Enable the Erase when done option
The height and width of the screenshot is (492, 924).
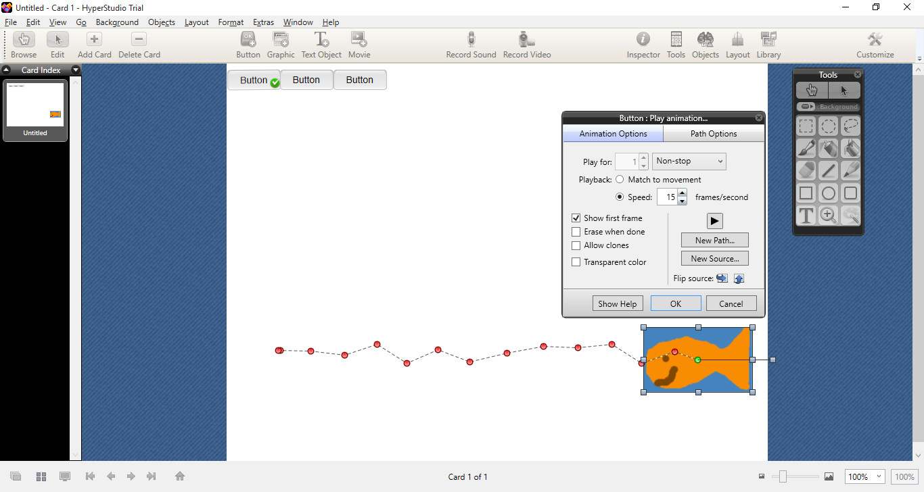[x=576, y=231]
